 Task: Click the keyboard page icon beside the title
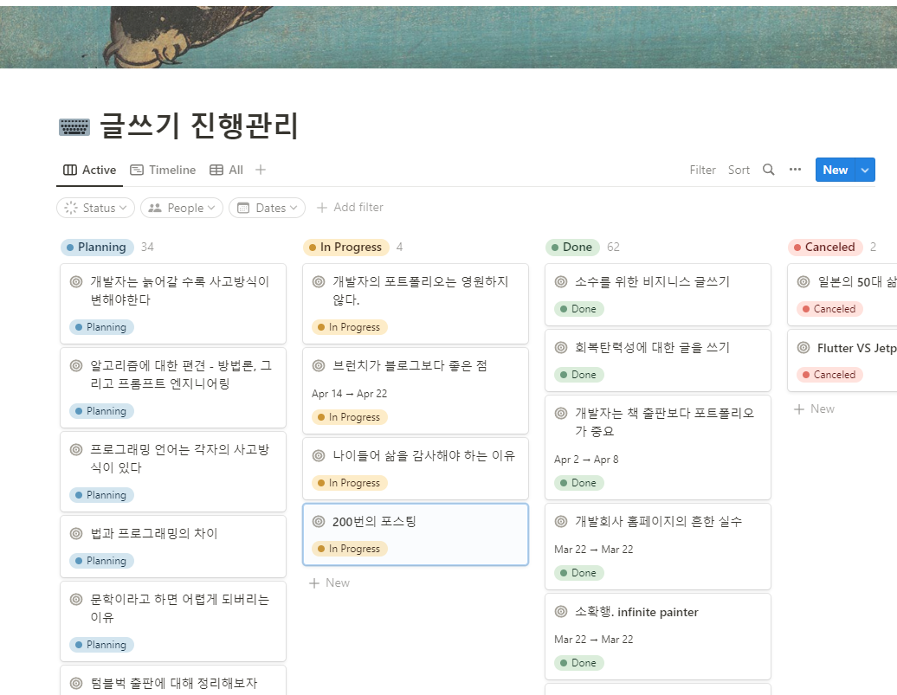(74, 127)
